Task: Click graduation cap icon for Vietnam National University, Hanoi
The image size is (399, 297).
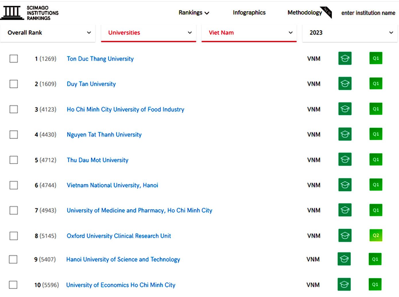Action: tap(345, 185)
